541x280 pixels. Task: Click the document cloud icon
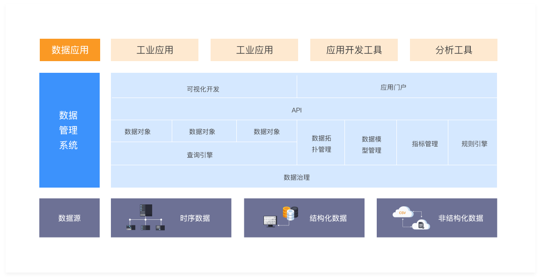421,225
